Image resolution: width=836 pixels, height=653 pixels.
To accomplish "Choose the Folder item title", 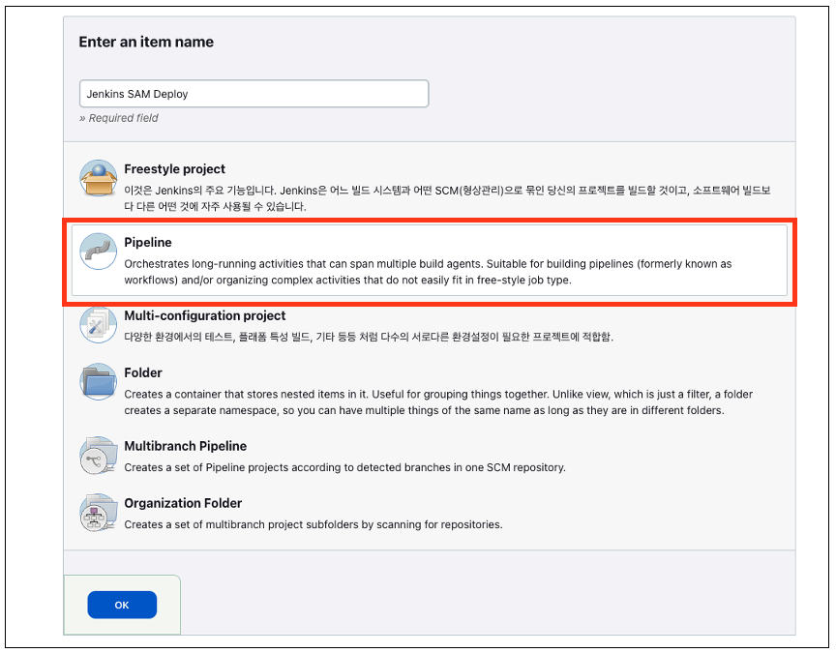I will coord(143,372).
